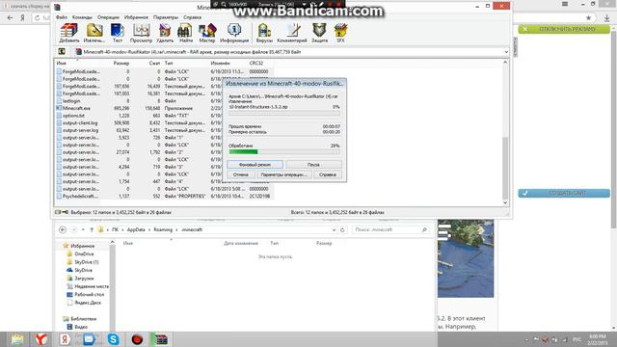This screenshot has height=347, width=617.
Task: Click the Я Yandex taskbar icon
Action: pyautogui.click(x=65, y=339)
